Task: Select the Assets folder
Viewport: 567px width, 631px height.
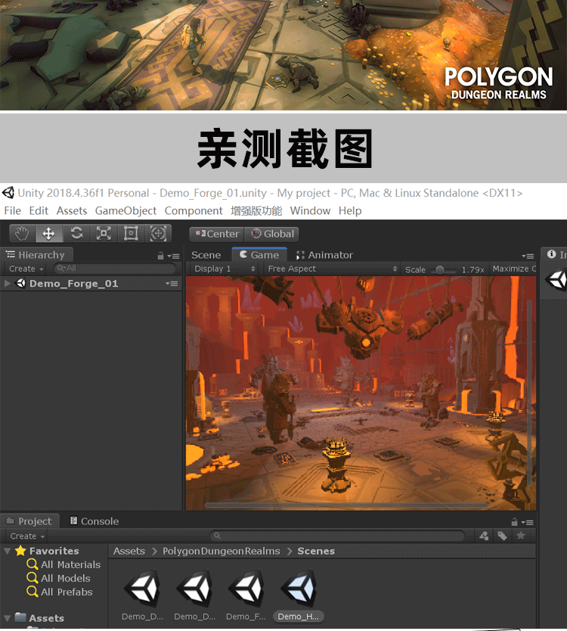Action: tap(39, 617)
